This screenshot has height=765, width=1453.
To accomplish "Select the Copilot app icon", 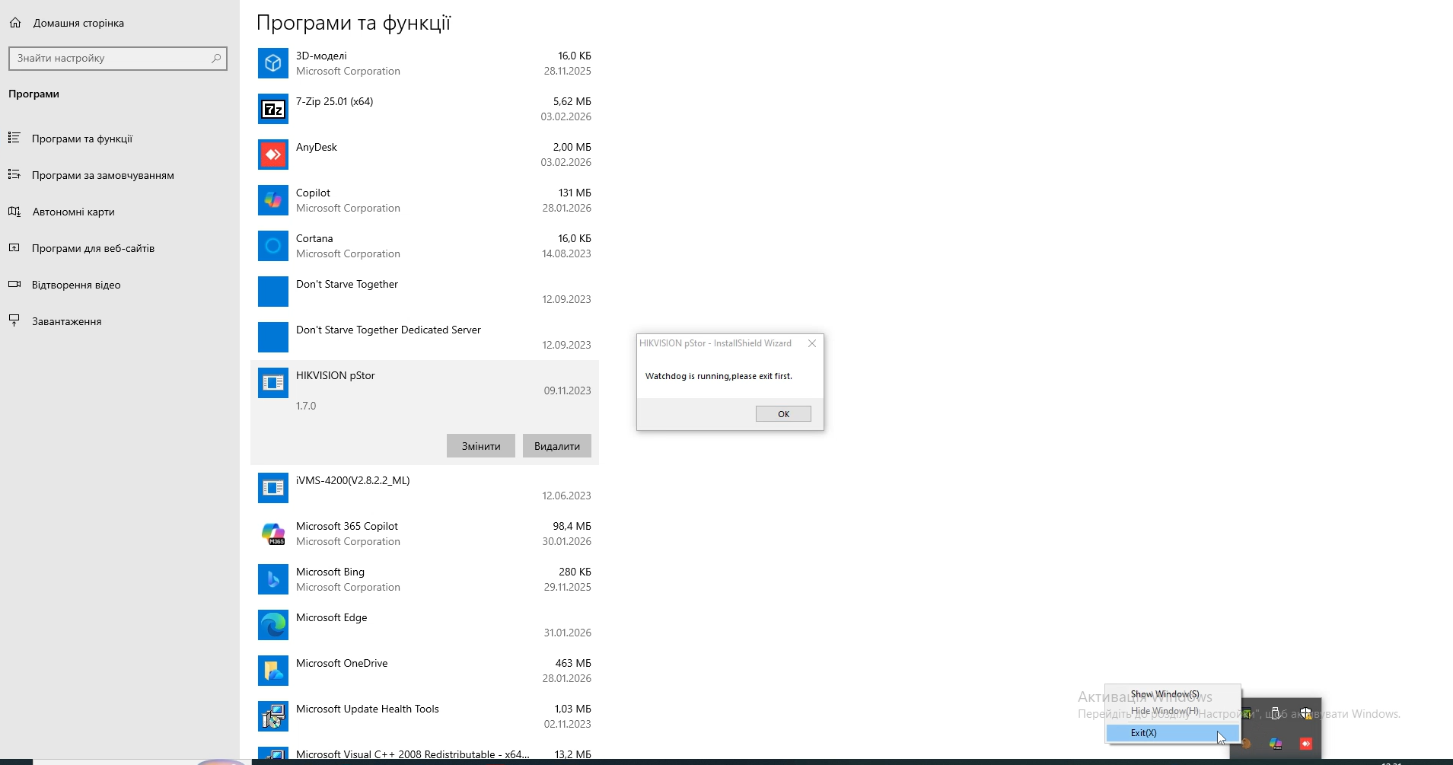I will [272, 200].
